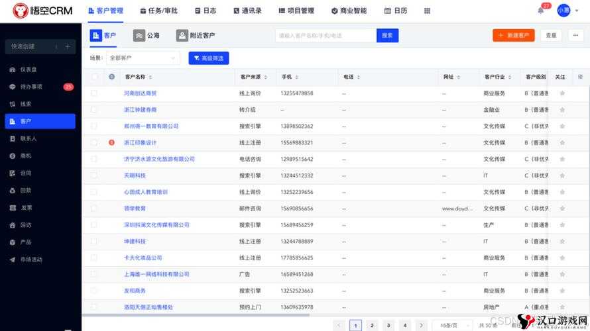Click the blue 搜索 button
Viewport: 590px width, 331px height.
pos(387,35)
